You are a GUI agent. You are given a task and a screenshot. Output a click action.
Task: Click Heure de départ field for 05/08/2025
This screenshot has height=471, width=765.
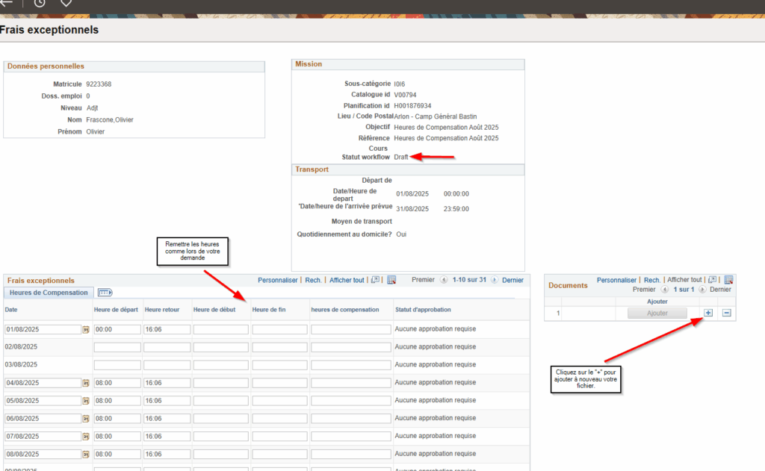click(117, 401)
